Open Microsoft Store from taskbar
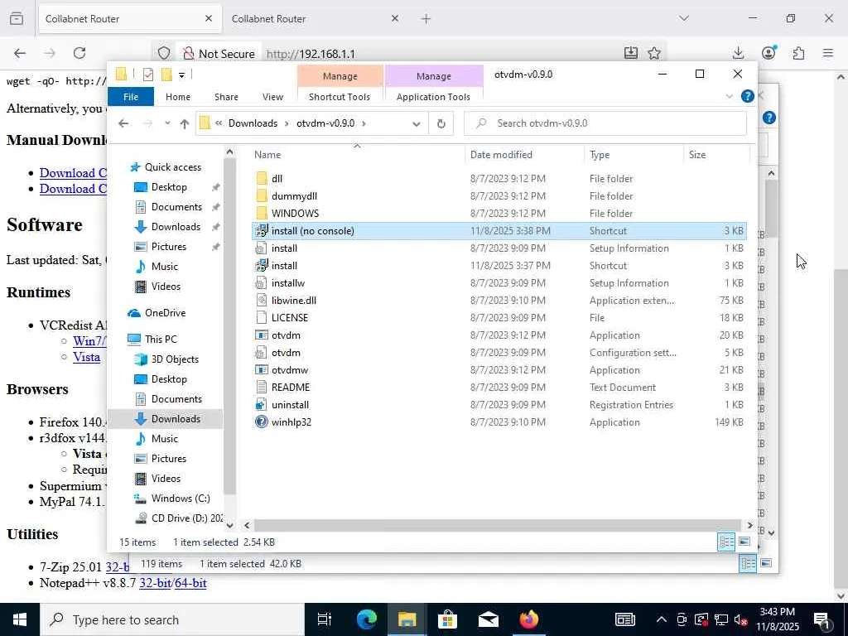Viewport: 848px width, 636px height. [x=447, y=619]
